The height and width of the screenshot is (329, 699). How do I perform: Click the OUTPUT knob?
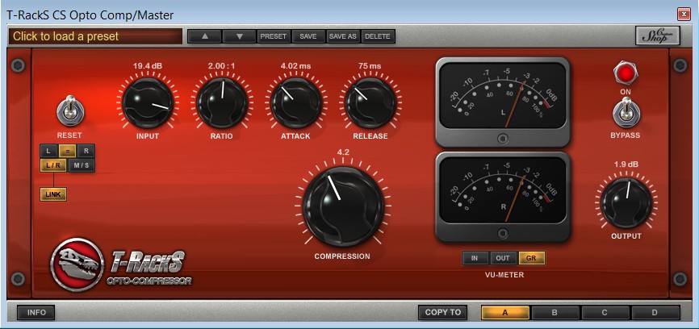(x=626, y=203)
